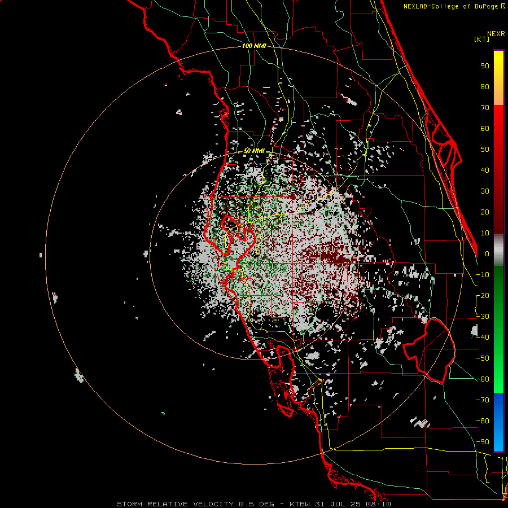Click the positive 60 scale value
This screenshot has width=508, height=508.
click(485, 129)
